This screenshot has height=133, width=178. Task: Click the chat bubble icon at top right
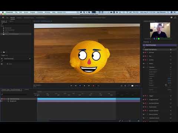click(171, 18)
